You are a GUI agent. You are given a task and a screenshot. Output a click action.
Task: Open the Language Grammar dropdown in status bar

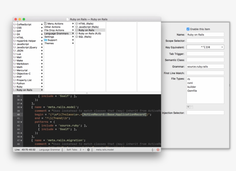click(51, 150)
